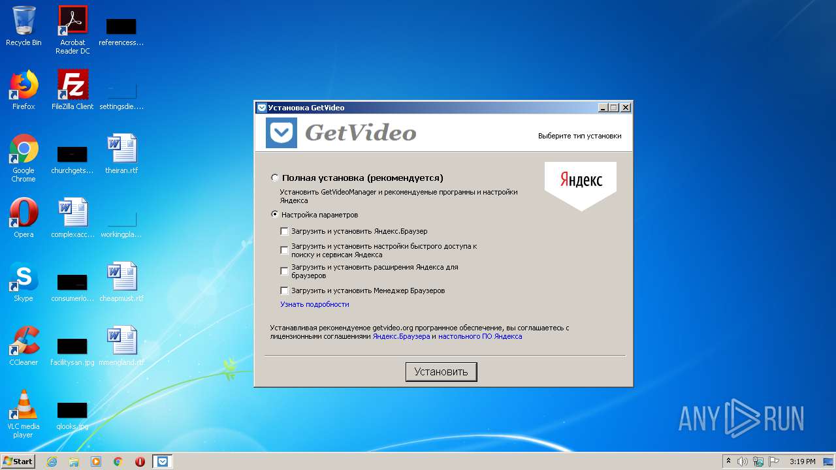The width and height of the screenshot is (836, 470).
Task: Launch VLC media player shortcut
Action: 24,414
